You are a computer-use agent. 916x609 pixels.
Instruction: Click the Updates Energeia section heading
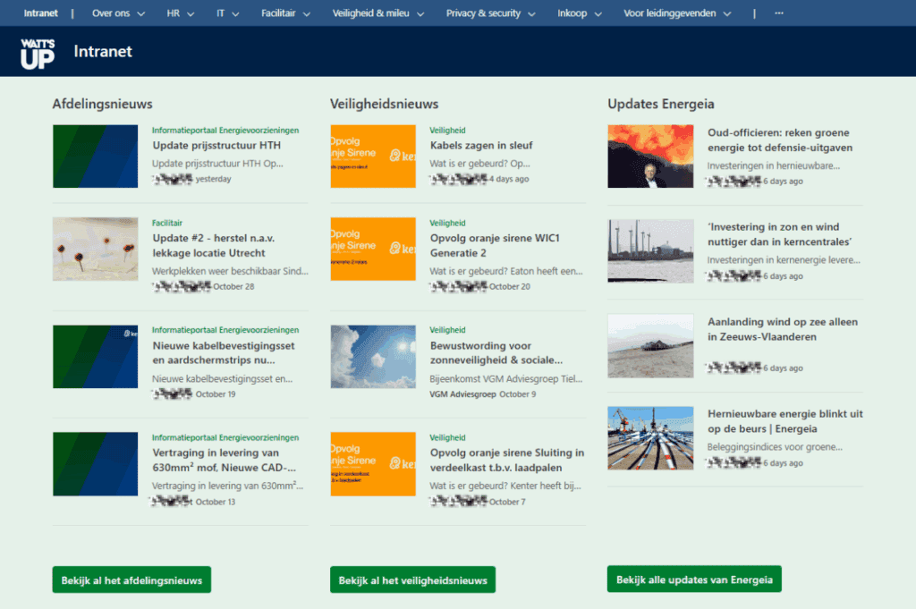pyautogui.click(x=661, y=104)
